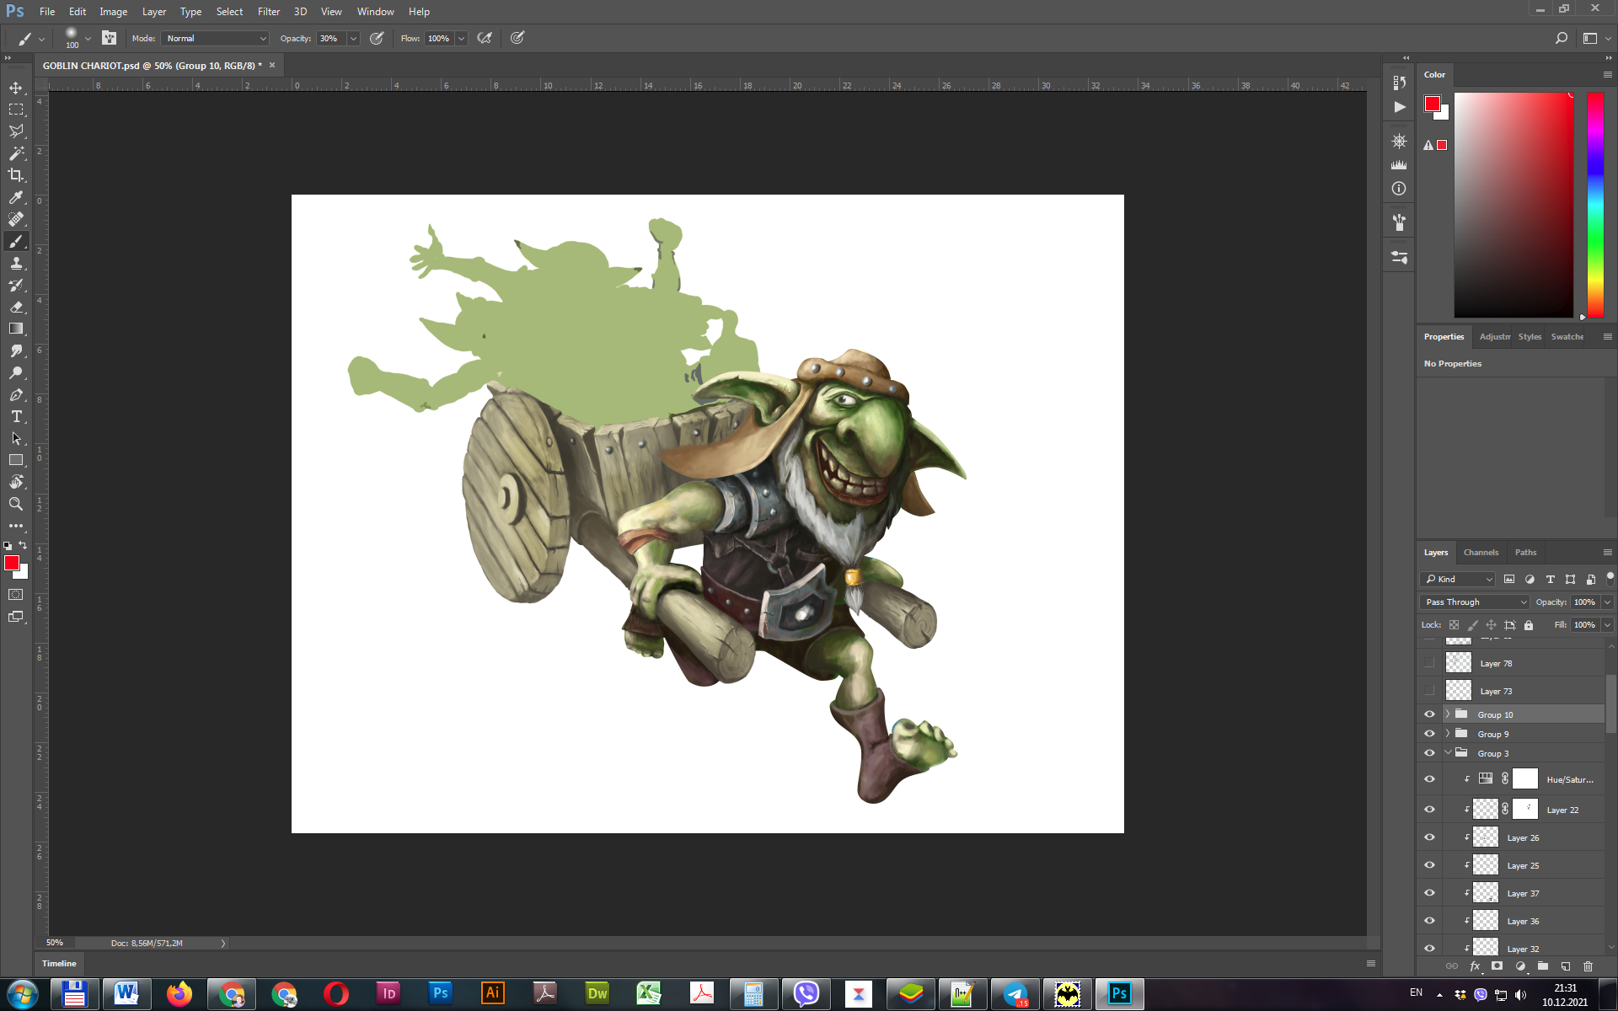Reset default foreground/background colors
This screenshot has height=1011, width=1618.
click(x=8, y=546)
